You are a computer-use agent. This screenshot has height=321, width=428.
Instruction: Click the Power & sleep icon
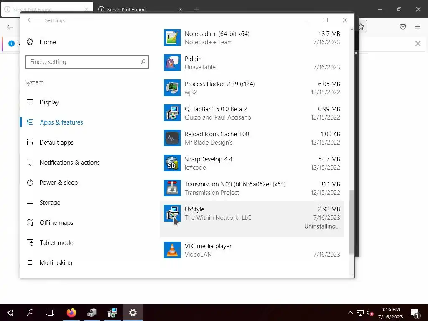(x=30, y=182)
